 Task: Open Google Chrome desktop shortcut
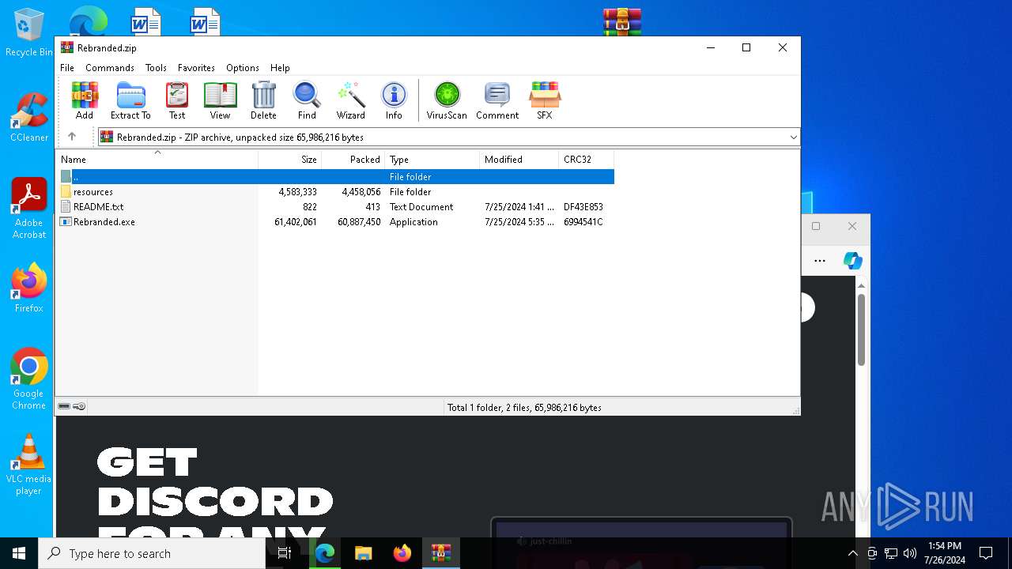[x=29, y=379]
